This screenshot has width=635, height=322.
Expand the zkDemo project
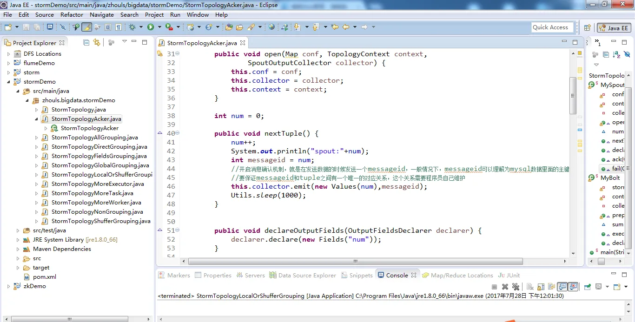(8, 286)
